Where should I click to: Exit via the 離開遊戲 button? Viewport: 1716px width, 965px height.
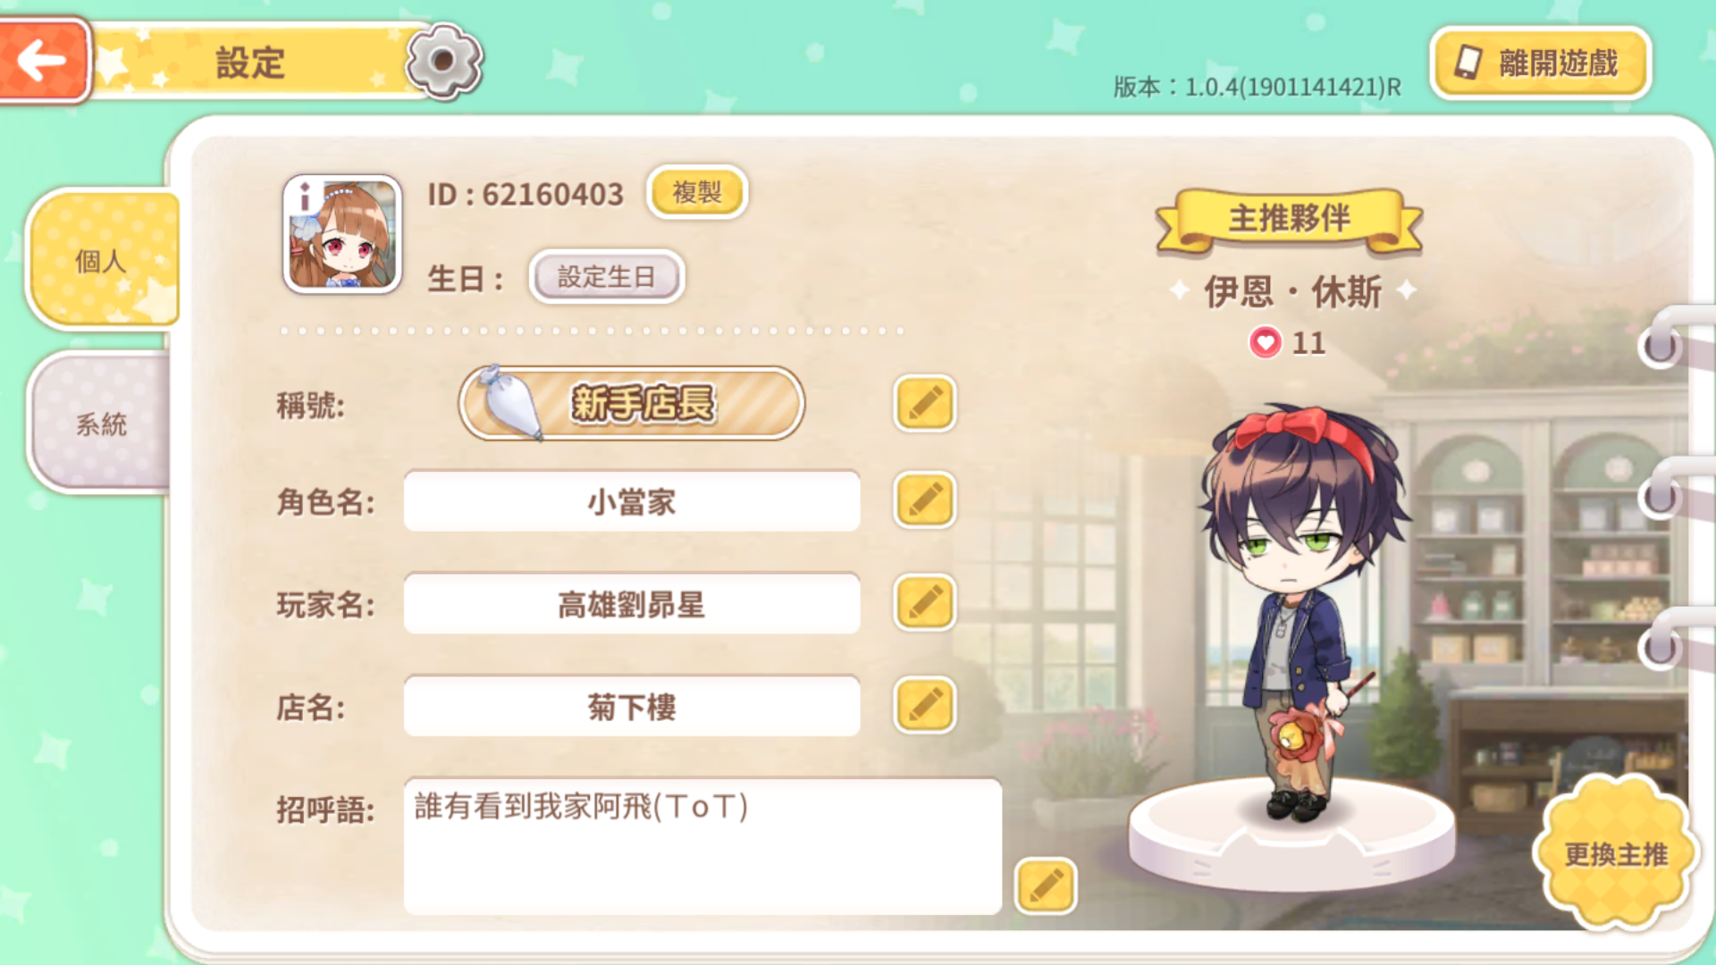1540,63
